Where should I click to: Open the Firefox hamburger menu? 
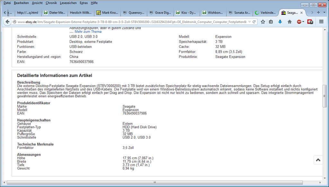tap(321, 22)
